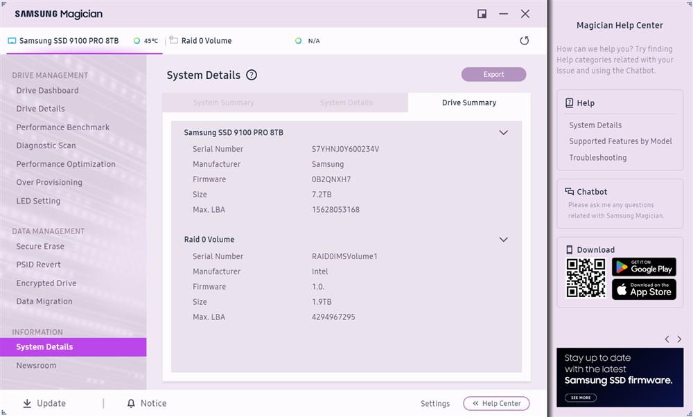Click the System Details help question icon
The width and height of the screenshot is (693, 417).
click(252, 76)
